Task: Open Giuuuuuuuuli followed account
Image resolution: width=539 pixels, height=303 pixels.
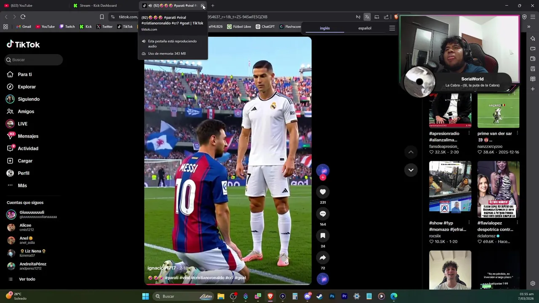Action: (33, 215)
